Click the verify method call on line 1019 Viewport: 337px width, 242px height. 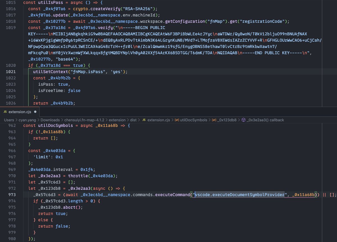click(x=106, y=27)
